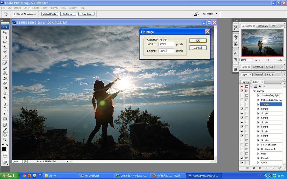This screenshot has width=287, height=179.
Task: Select the Zoom tool in toolbox
Action: [5, 140]
